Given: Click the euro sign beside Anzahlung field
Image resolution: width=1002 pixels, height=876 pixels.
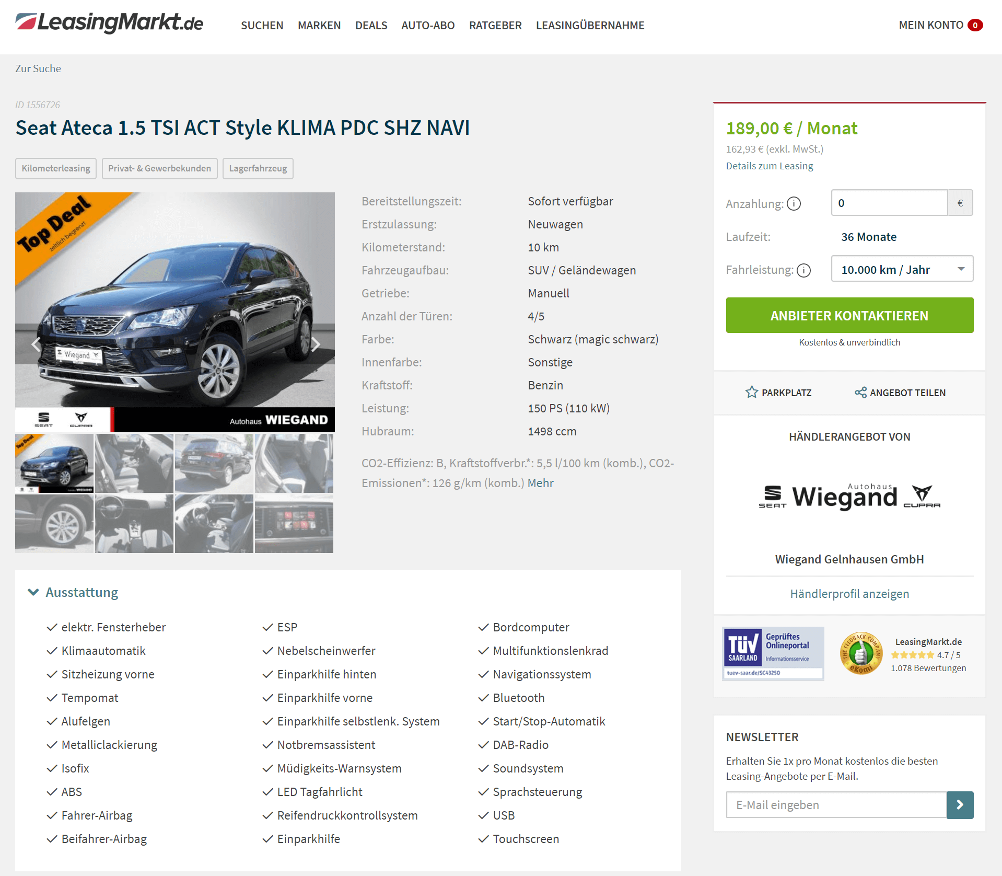Looking at the screenshot, I should (960, 203).
